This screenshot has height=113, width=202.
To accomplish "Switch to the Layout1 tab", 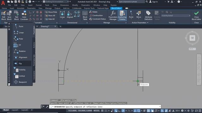I will pos(15,110).
